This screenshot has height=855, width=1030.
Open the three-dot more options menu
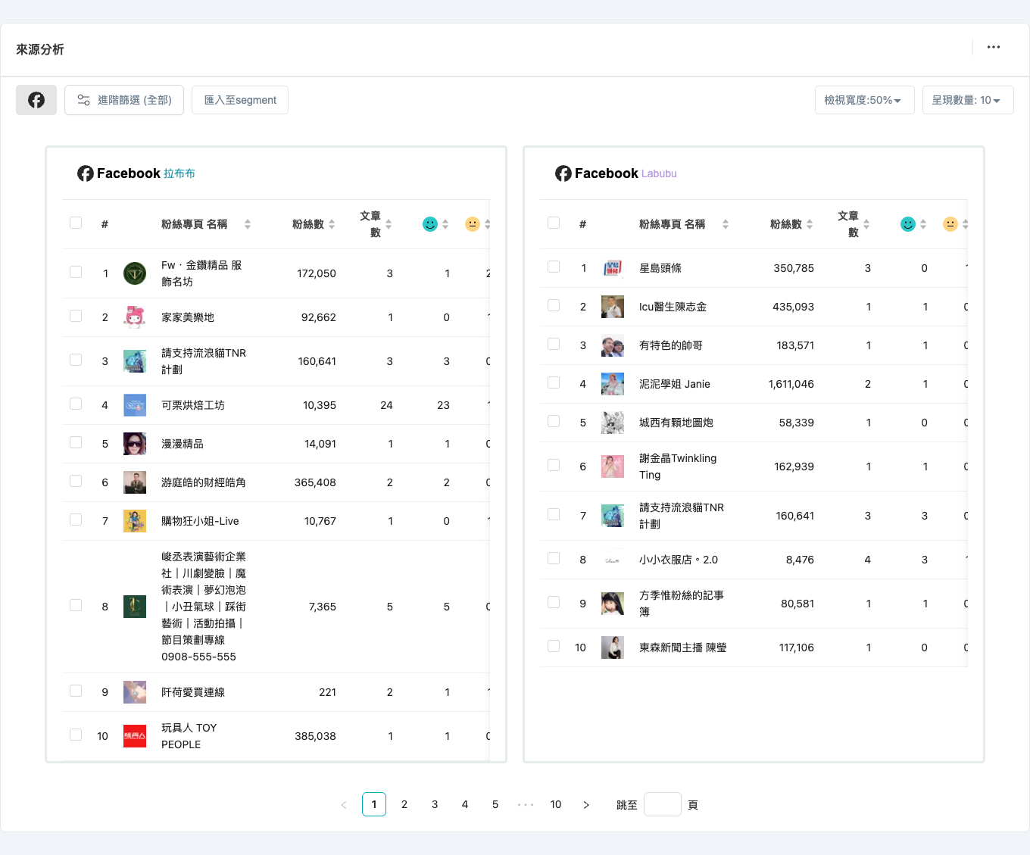[994, 47]
